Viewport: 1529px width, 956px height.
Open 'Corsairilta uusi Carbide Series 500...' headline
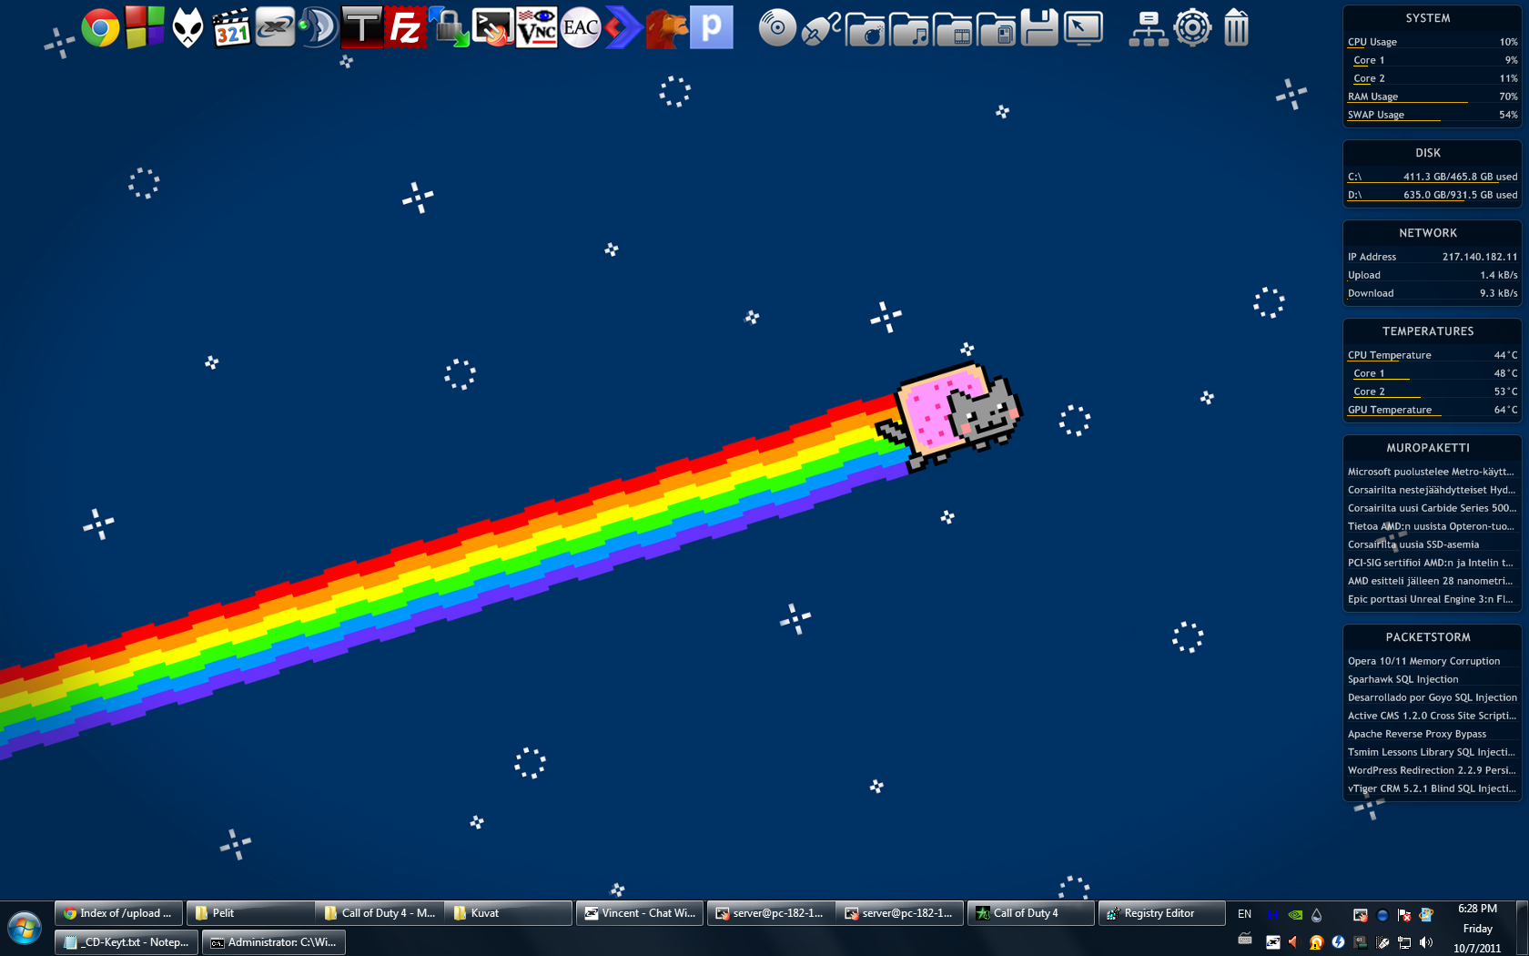pyautogui.click(x=1432, y=508)
